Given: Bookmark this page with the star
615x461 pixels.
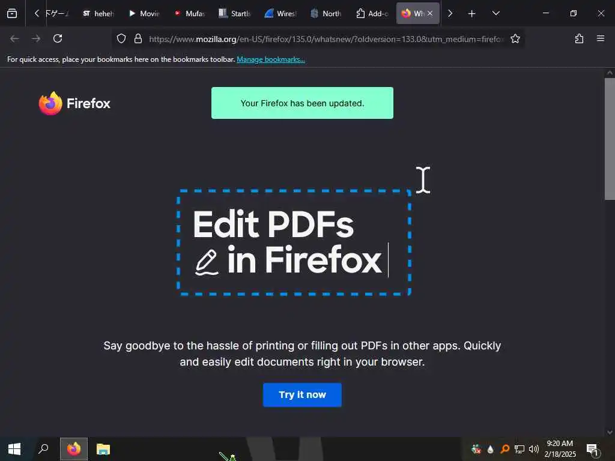Looking at the screenshot, I should coord(515,38).
